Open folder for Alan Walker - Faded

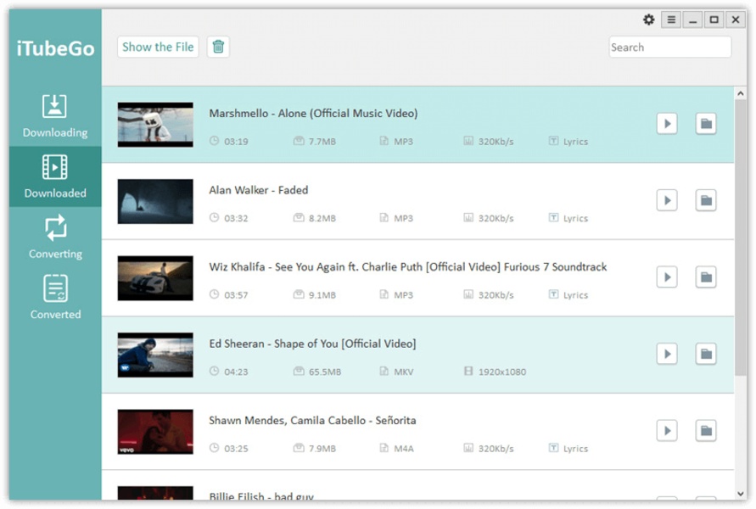click(706, 200)
